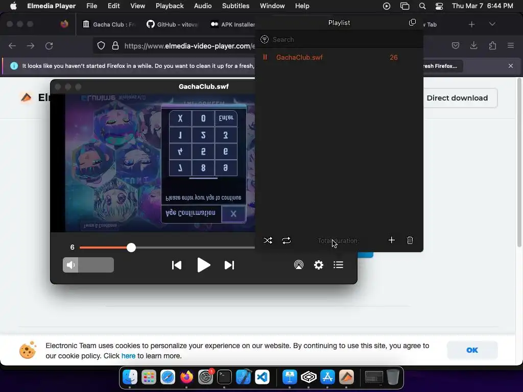The image size is (523, 392).
Task: Open the Audio menu
Action: tap(202, 6)
